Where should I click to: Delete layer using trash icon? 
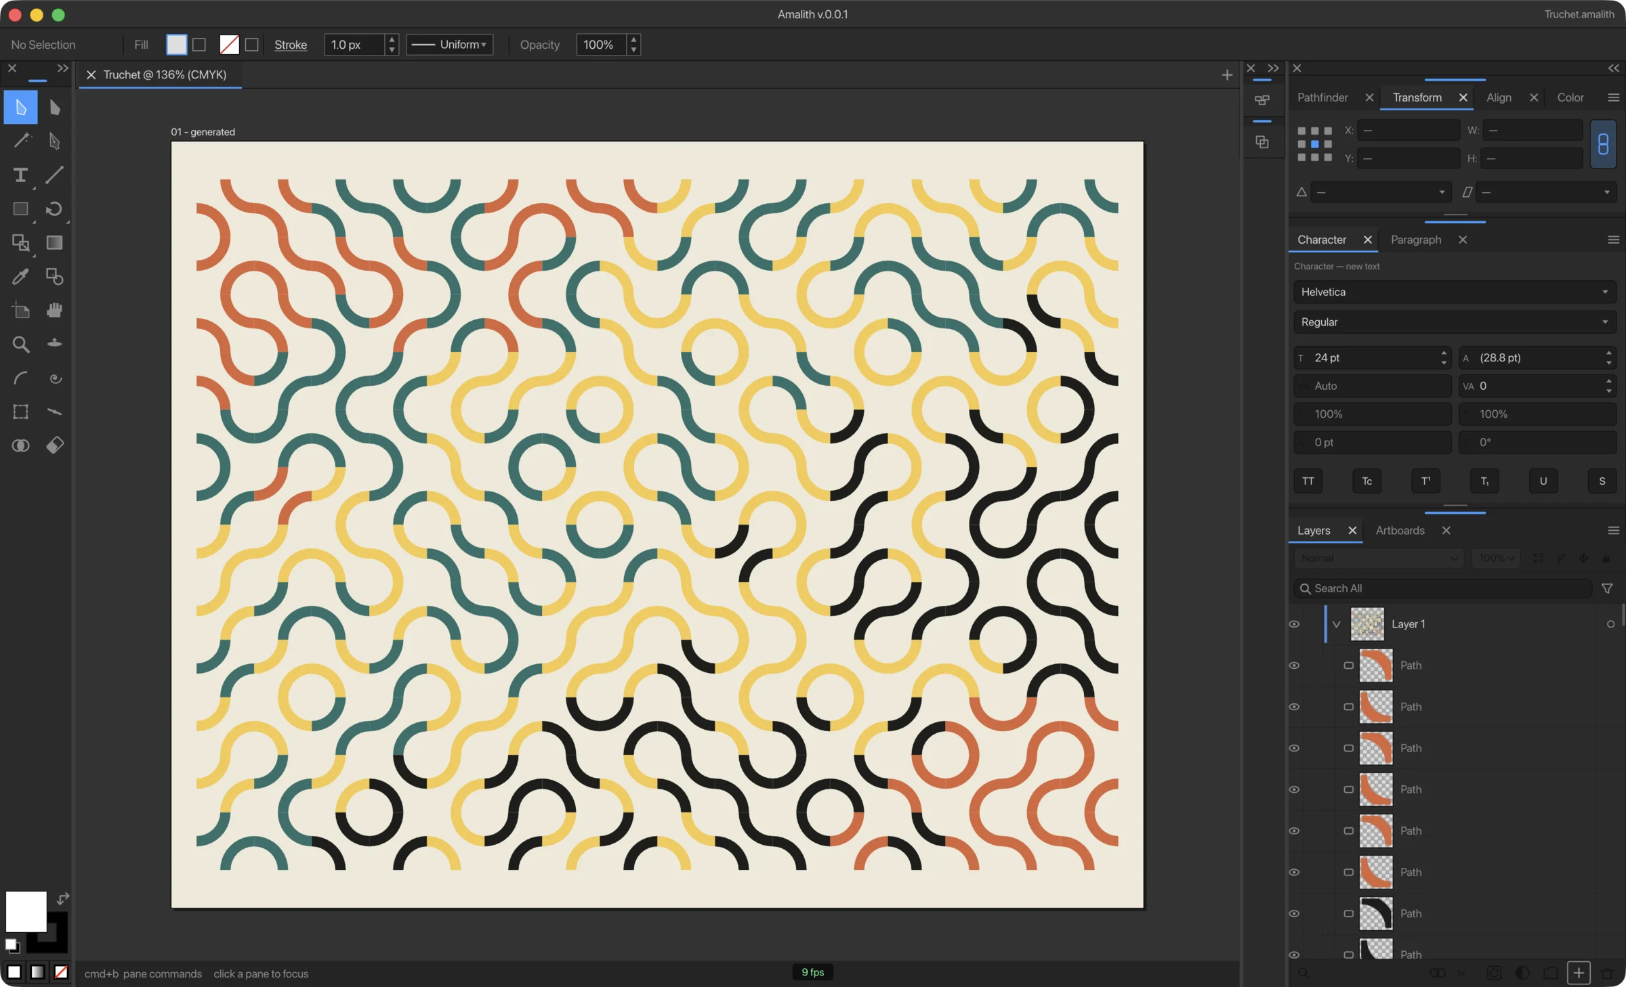(1606, 973)
